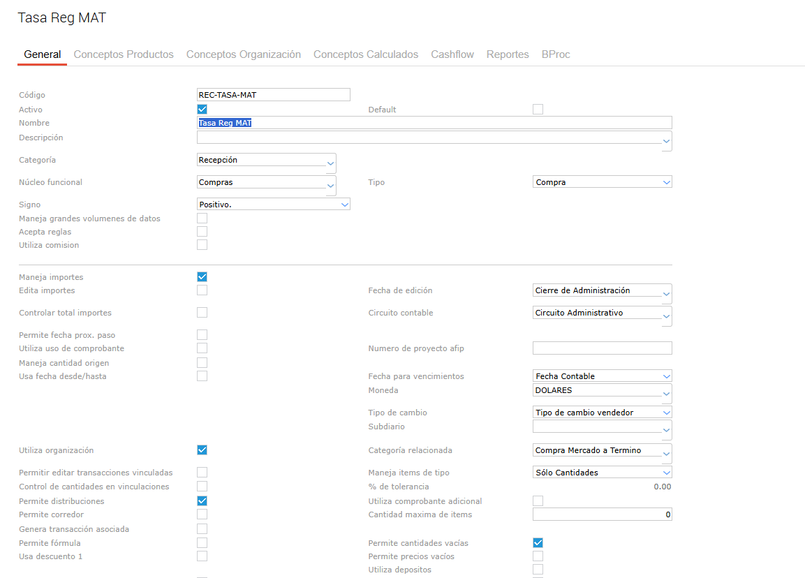Open the Conceptos Organización tab
Screen dimensions: 805x578
[x=243, y=54]
